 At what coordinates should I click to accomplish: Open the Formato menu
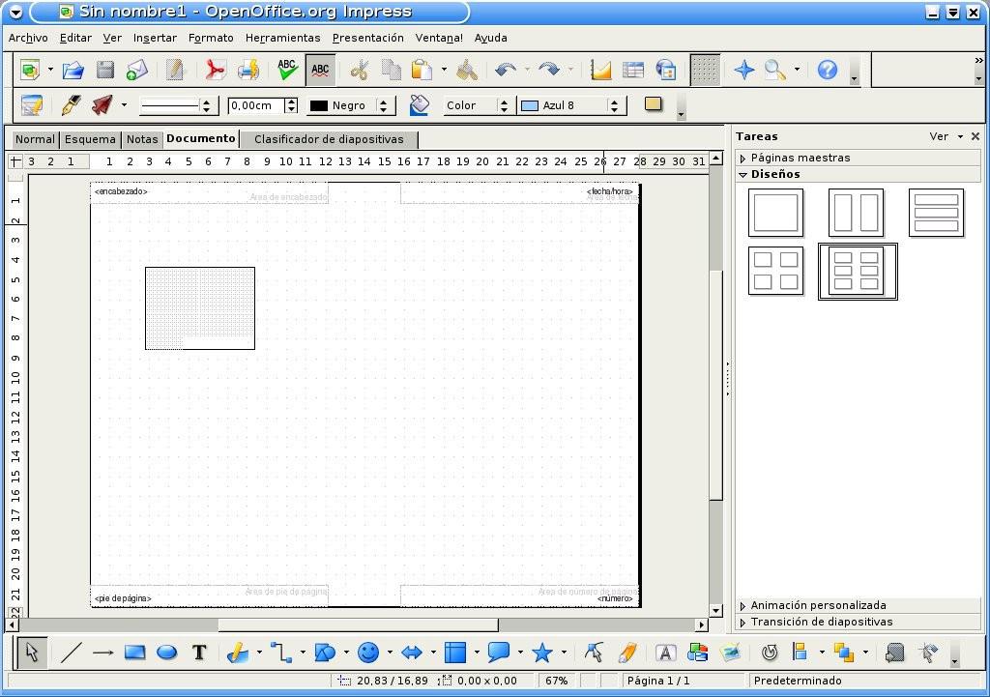tap(211, 38)
